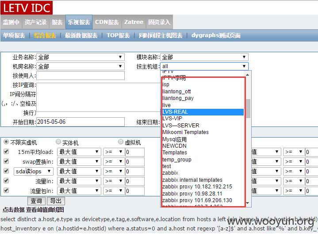Go to 最新数据报表 page

(81, 35)
